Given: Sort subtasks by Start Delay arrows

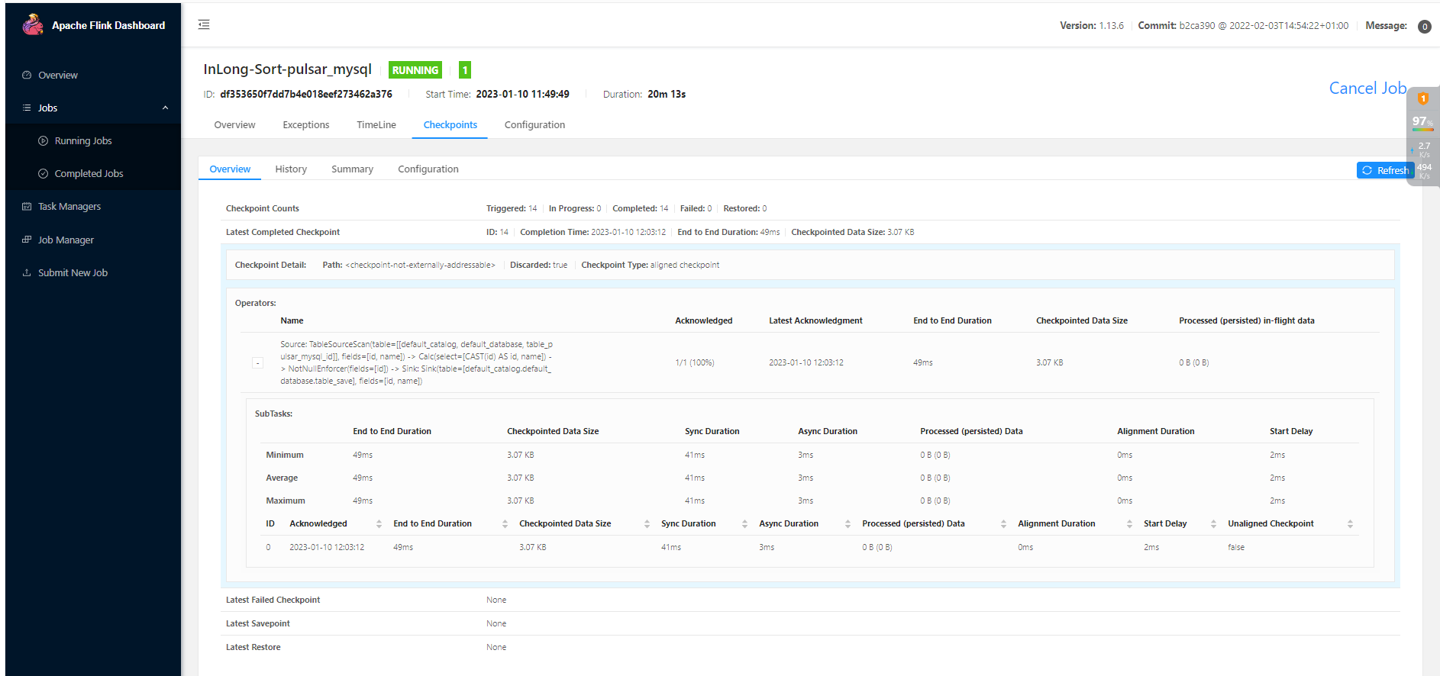Looking at the screenshot, I should click(1213, 524).
